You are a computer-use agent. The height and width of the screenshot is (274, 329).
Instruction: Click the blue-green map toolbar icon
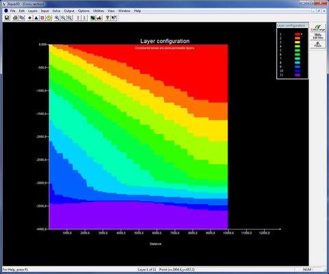click(x=93, y=18)
